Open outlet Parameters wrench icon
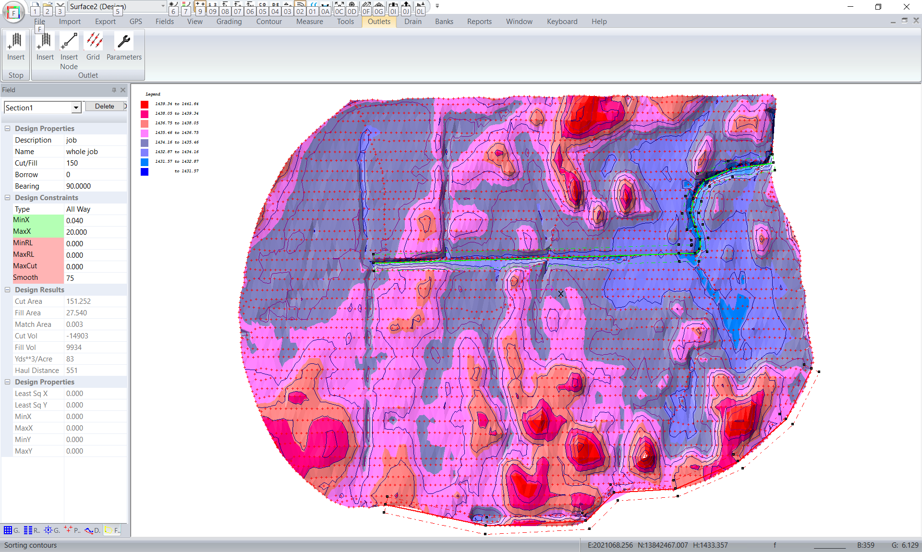This screenshot has height=552, width=922. click(124, 42)
